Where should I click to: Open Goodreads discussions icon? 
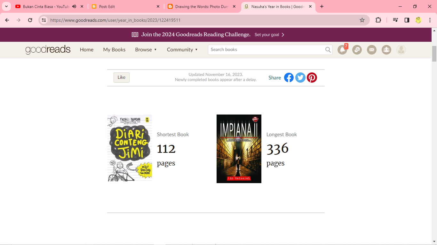tap(357, 50)
